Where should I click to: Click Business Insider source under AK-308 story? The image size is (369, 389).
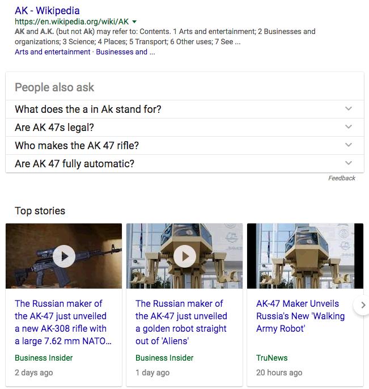(x=44, y=358)
